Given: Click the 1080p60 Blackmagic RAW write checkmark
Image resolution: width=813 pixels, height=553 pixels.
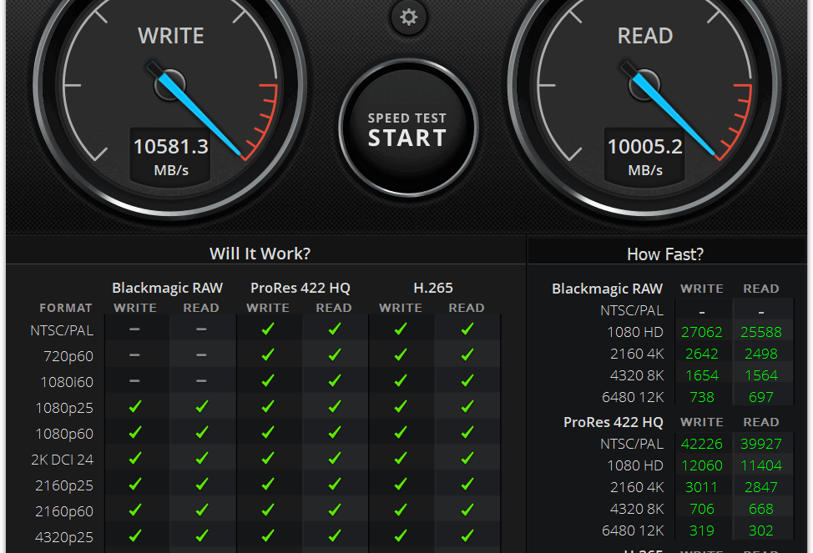Looking at the screenshot, I should click(135, 433).
